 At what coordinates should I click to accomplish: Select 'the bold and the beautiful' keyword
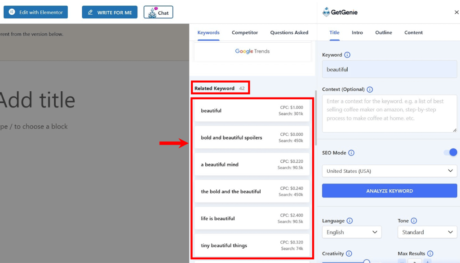pos(252,192)
